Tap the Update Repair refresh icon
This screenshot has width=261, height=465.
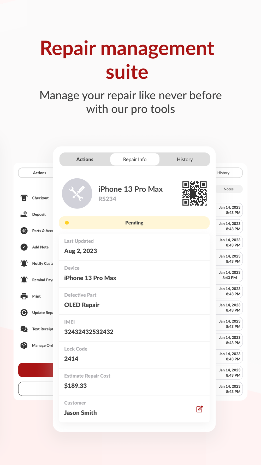coord(24,313)
